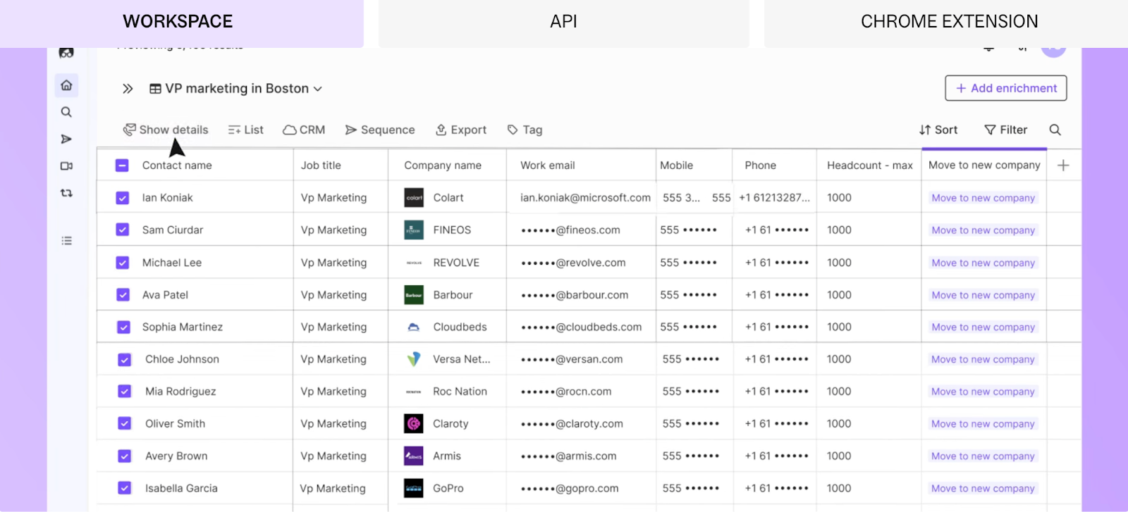Export the selected contacts
The width and height of the screenshot is (1128, 512).
pos(461,130)
